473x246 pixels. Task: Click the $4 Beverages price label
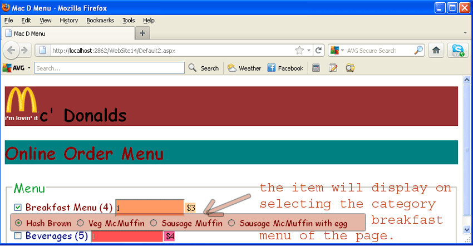coord(170,236)
